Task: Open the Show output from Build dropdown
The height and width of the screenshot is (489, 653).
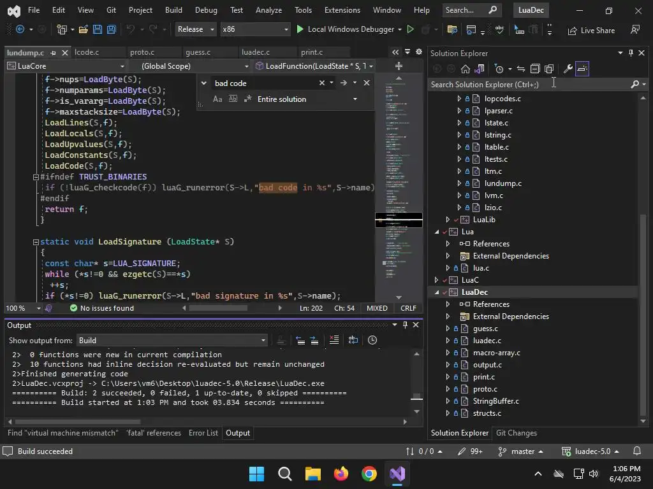Action: [172, 341]
